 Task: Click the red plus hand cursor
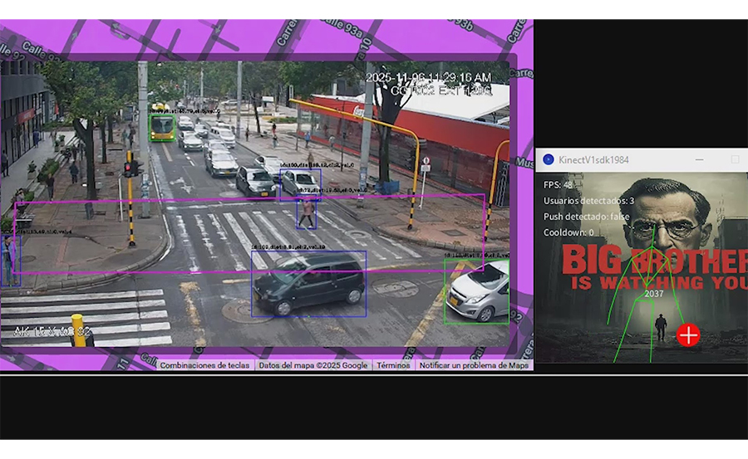(x=688, y=334)
